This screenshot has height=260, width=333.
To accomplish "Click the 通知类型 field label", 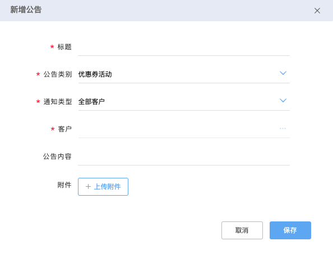I will (x=58, y=102).
